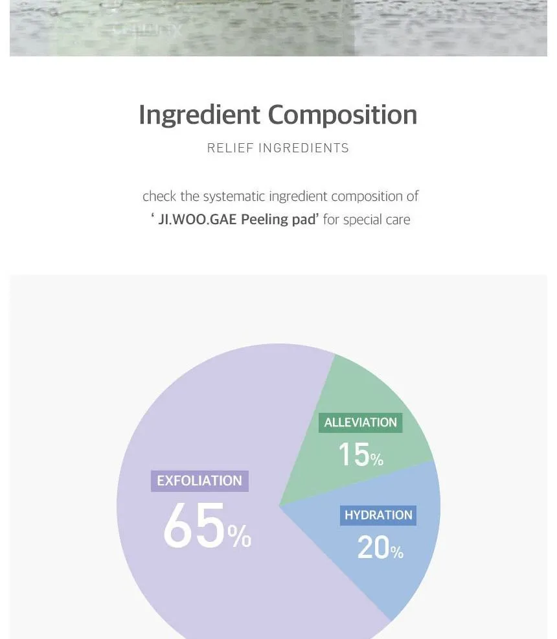Screen dimensions: 557x639
Task: Click the faint watermark text in the banner
Action: click(x=148, y=30)
